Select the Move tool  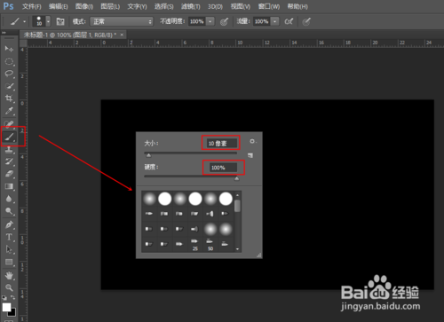coord(9,49)
